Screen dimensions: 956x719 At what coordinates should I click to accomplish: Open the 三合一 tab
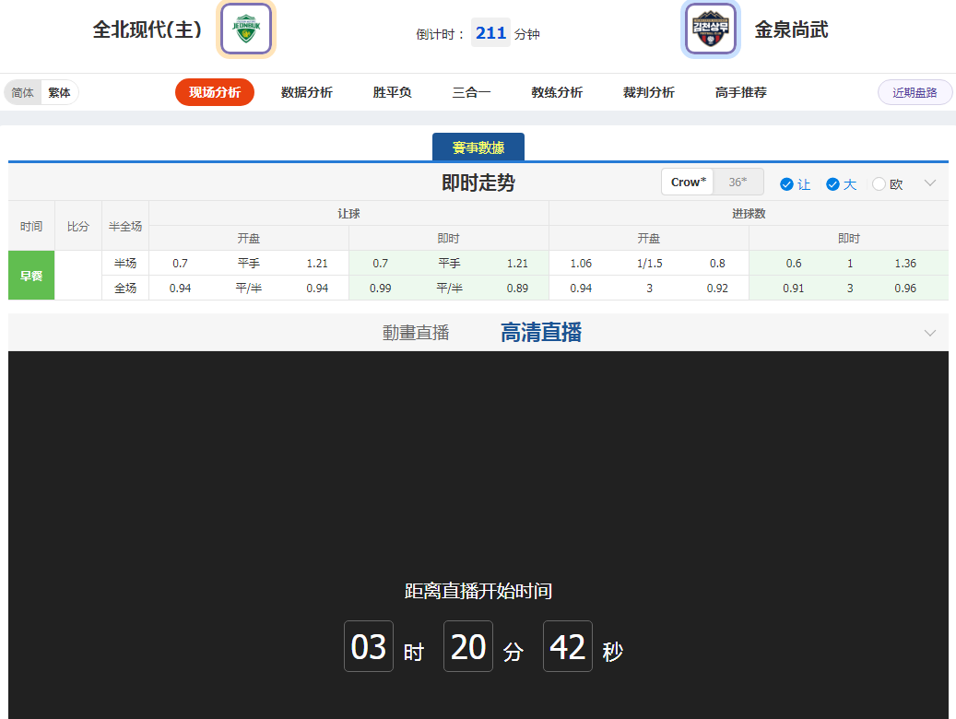click(471, 92)
